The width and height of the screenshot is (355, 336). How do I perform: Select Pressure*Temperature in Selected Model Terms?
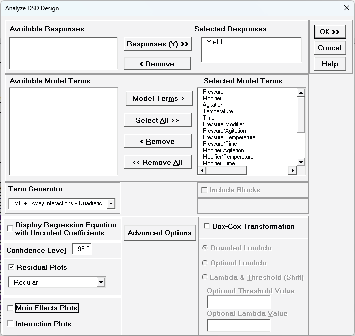coord(229,137)
